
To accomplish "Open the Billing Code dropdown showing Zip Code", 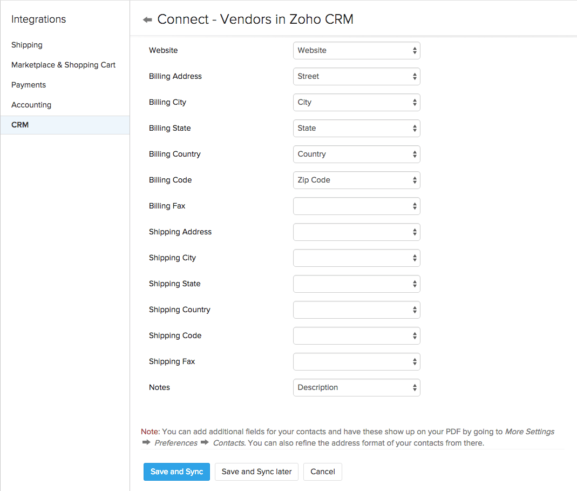I will point(356,180).
